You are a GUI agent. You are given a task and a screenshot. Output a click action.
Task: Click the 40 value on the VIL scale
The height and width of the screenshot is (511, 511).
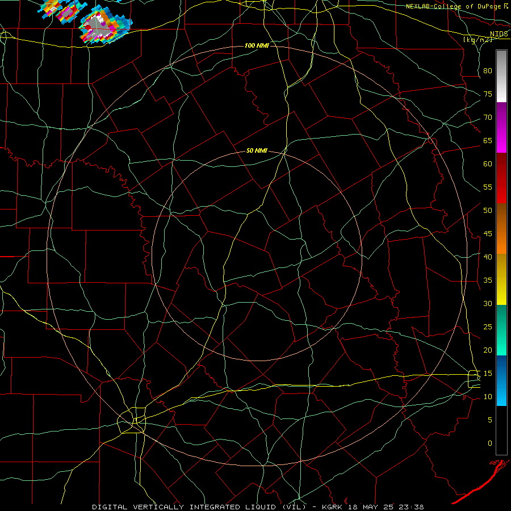coord(488,257)
